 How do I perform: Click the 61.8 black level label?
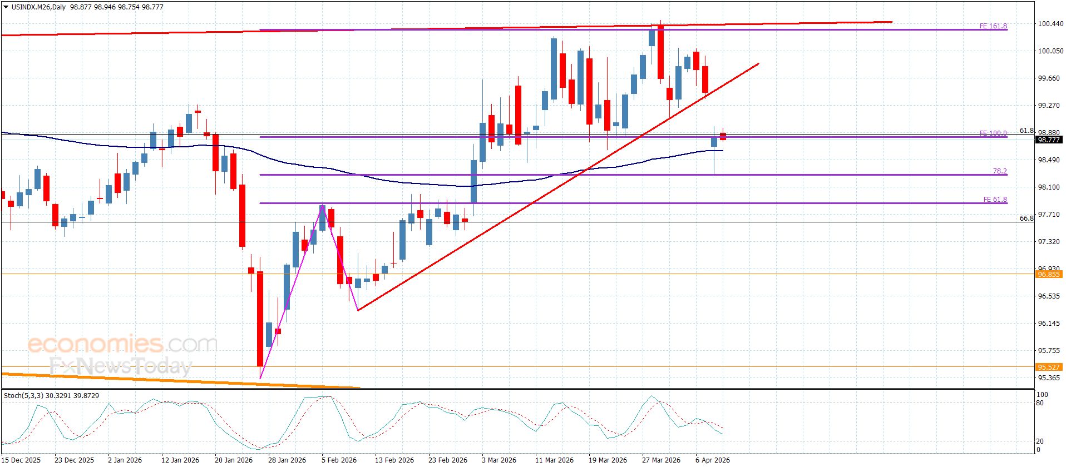coord(1026,131)
